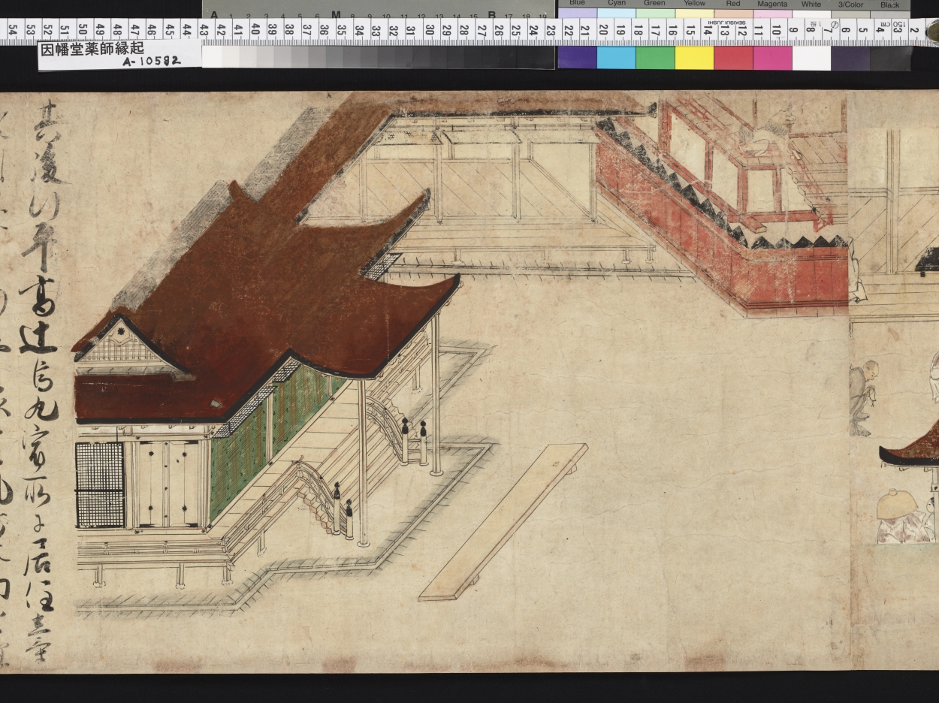Viewport: 939px width, 703px height.
Task: Select the green patch on the color chart
Action: 655,58
